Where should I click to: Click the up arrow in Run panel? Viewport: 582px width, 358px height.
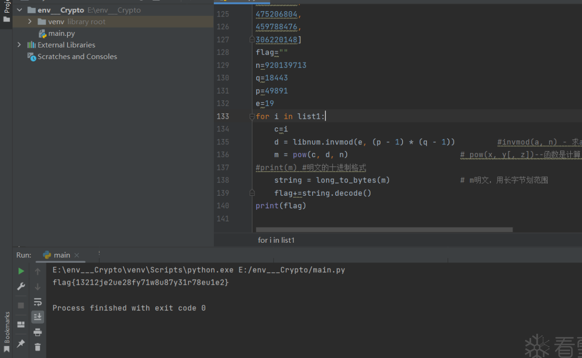click(x=37, y=272)
